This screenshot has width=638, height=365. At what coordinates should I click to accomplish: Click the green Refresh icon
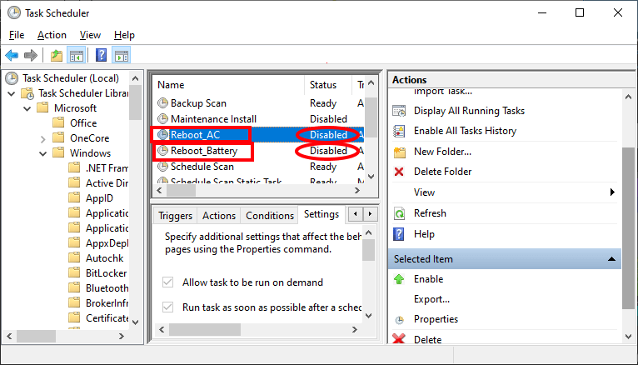(400, 213)
